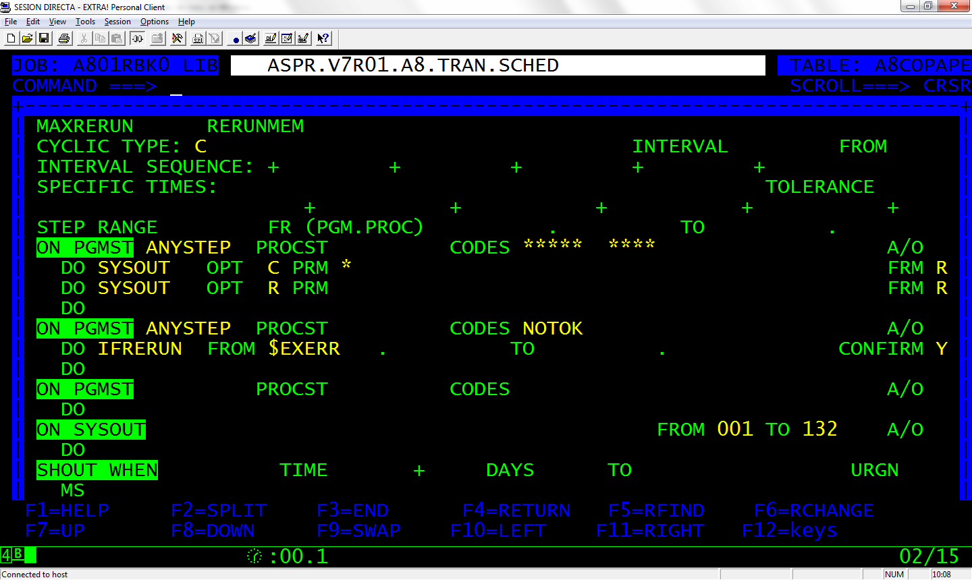The width and height of the screenshot is (972, 580).
Task: Select the Cut tool on the toolbar
Action: tap(83, 38)
